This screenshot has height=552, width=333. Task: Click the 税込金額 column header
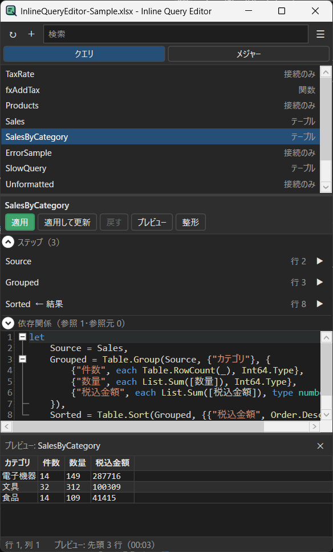[112, 462]
